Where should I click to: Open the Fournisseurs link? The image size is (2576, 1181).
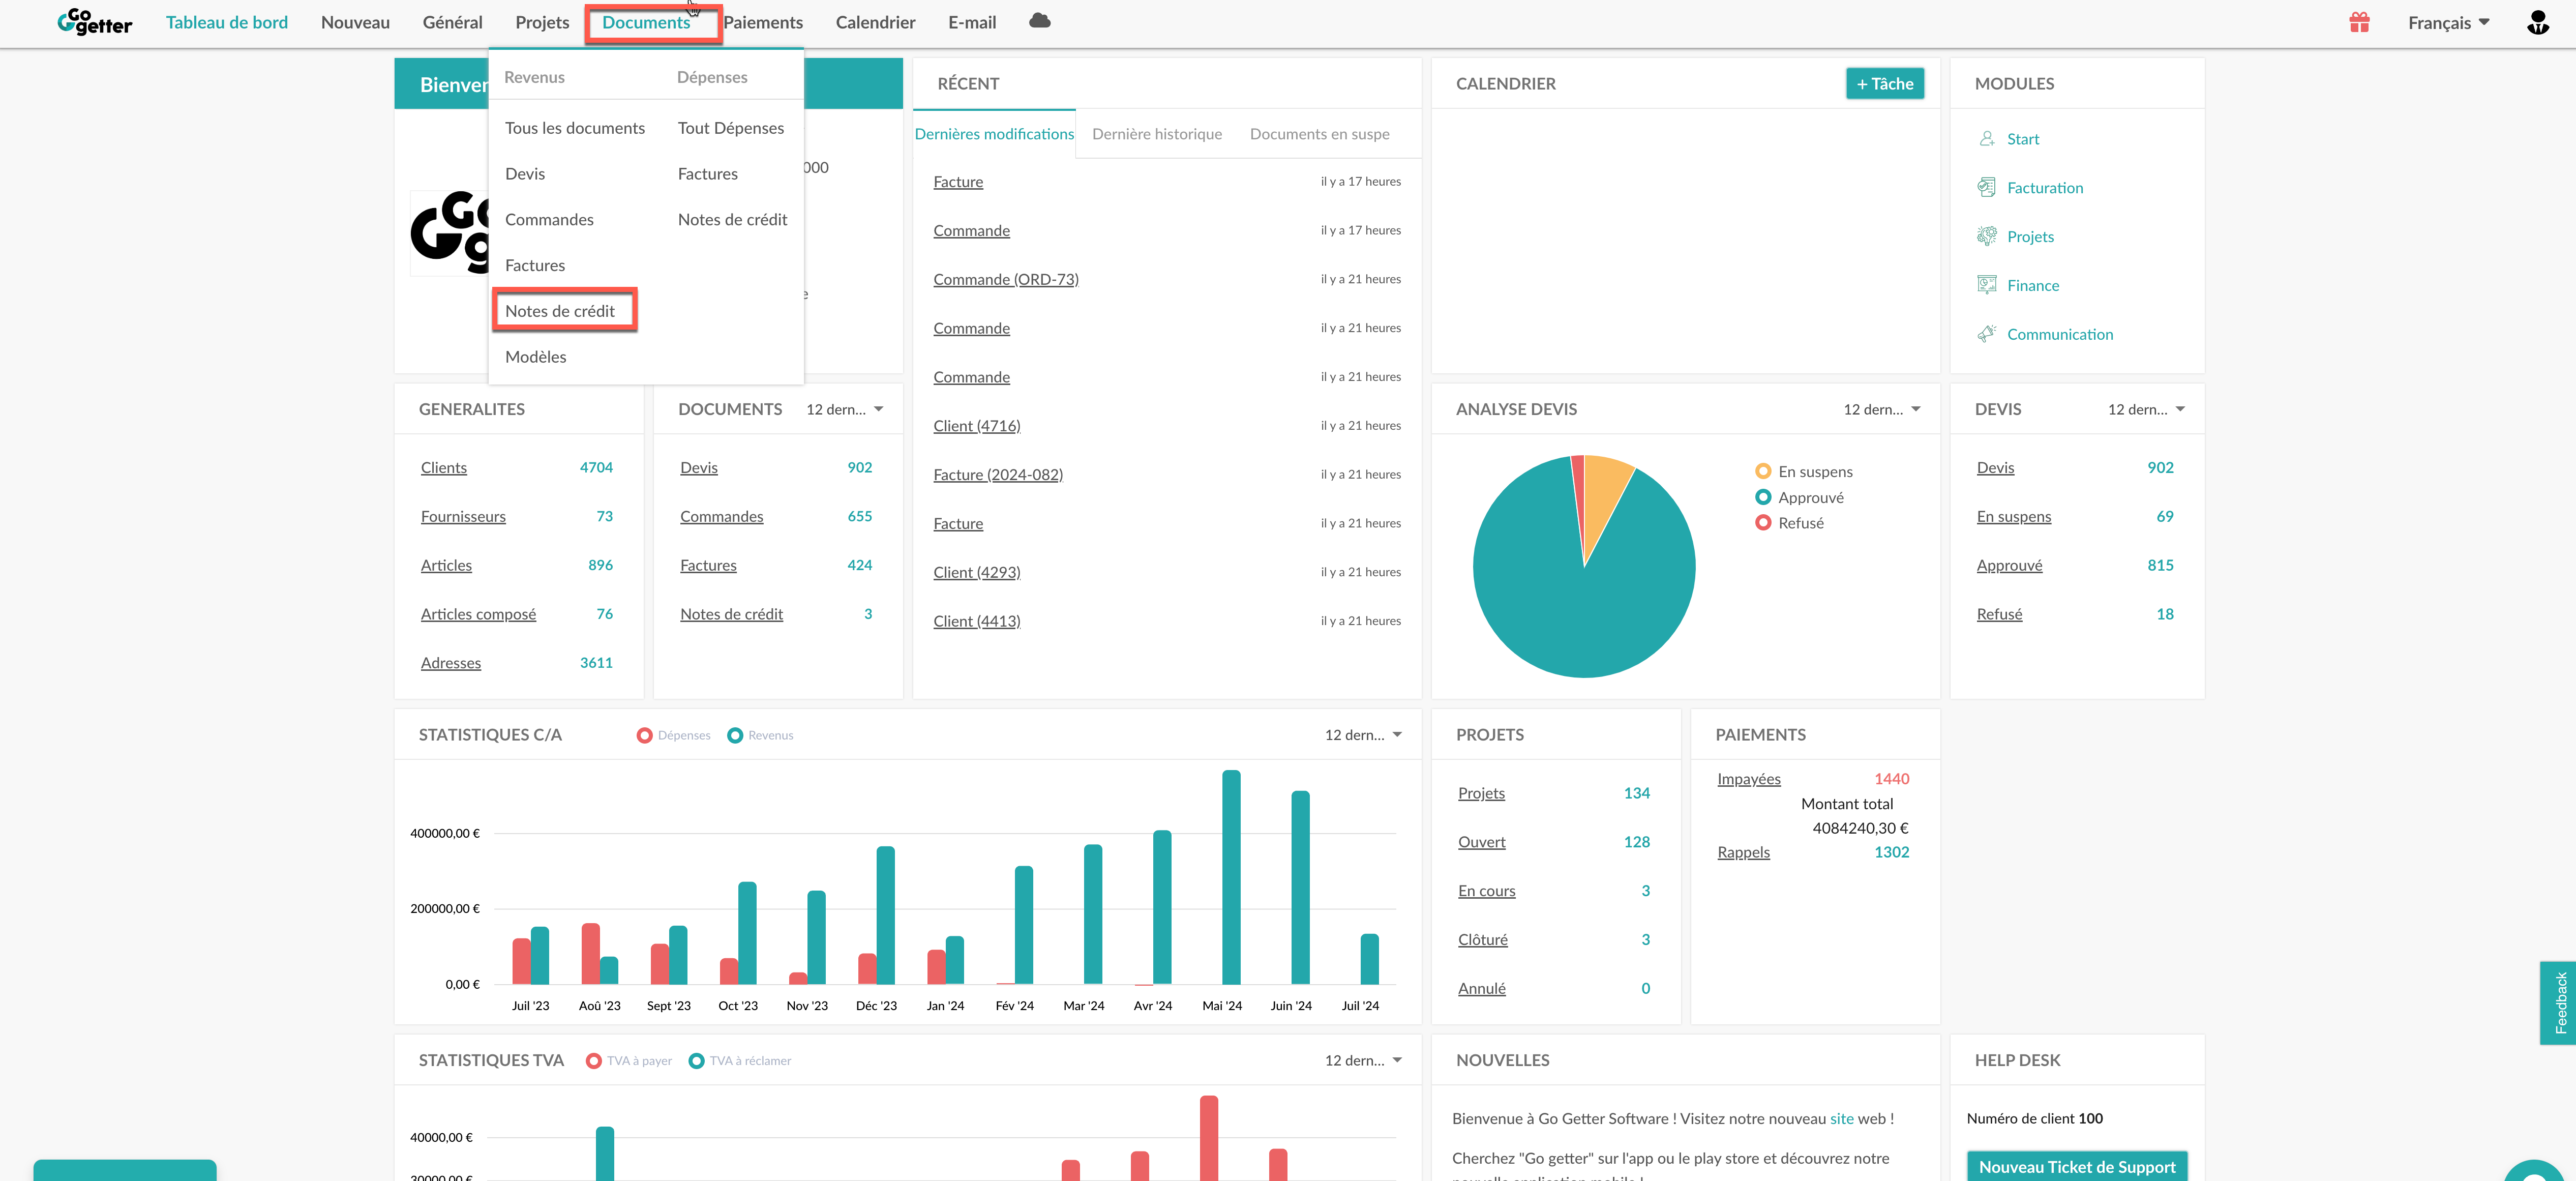(x=463, y=518)
